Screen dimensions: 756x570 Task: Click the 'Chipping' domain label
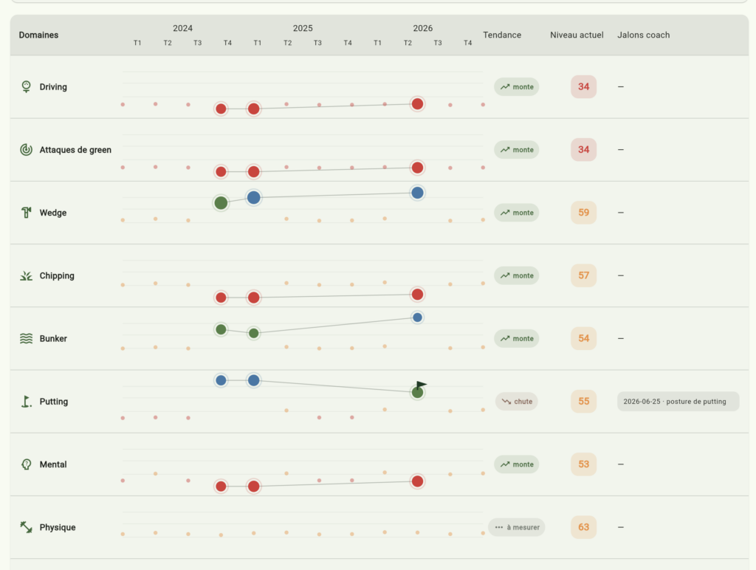click(x=57, y=276)
